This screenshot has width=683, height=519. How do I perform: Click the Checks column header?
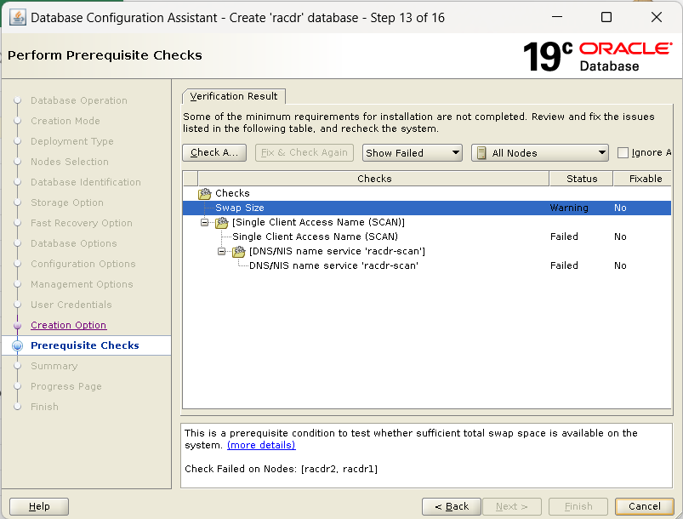click(x=373, y=179)
